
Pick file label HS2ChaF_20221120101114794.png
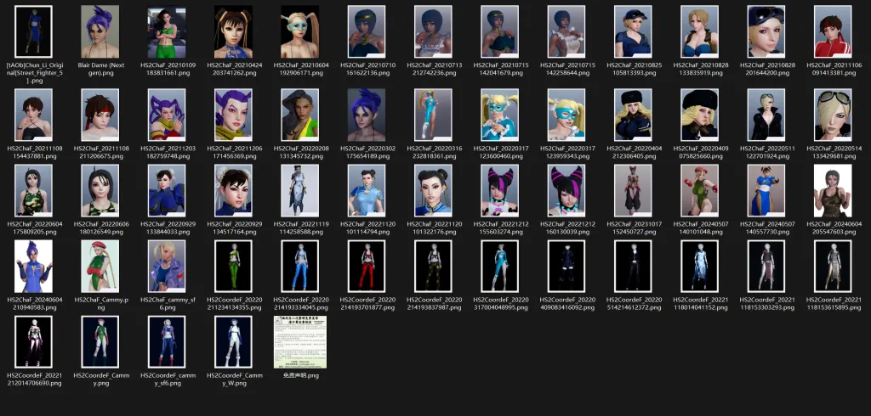click(x=367, y=228)
